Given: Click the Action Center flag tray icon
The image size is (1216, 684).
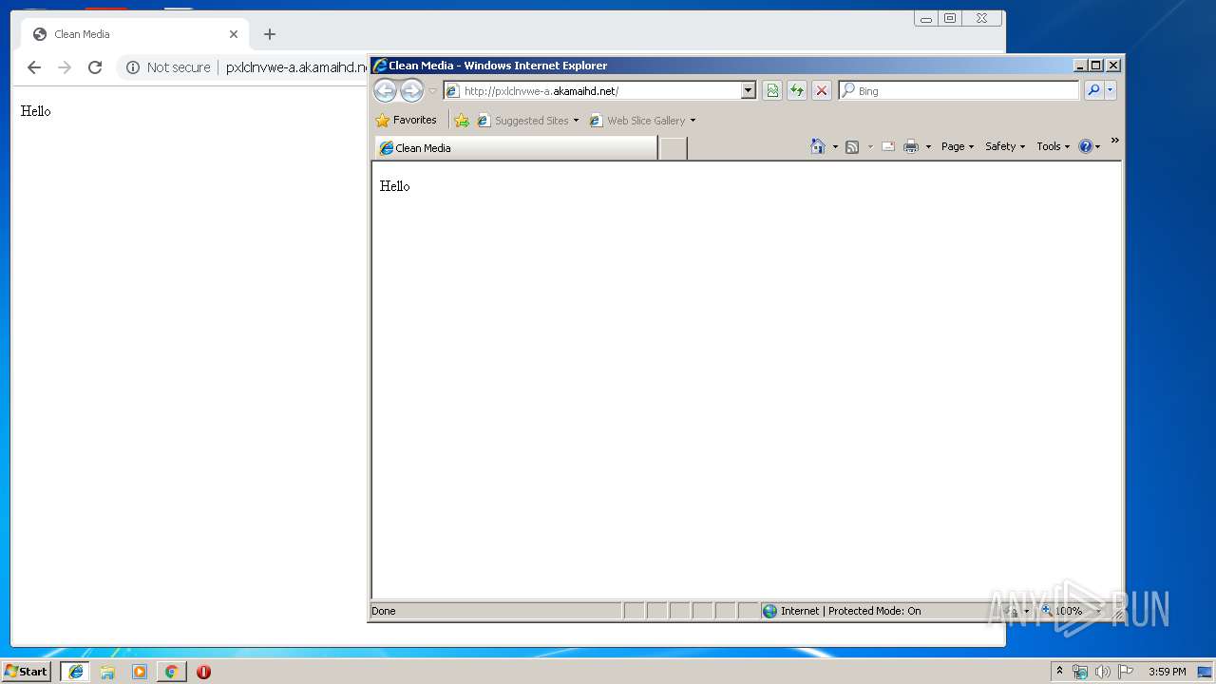Looking at the screenshot, I should tap(1126, 672).
